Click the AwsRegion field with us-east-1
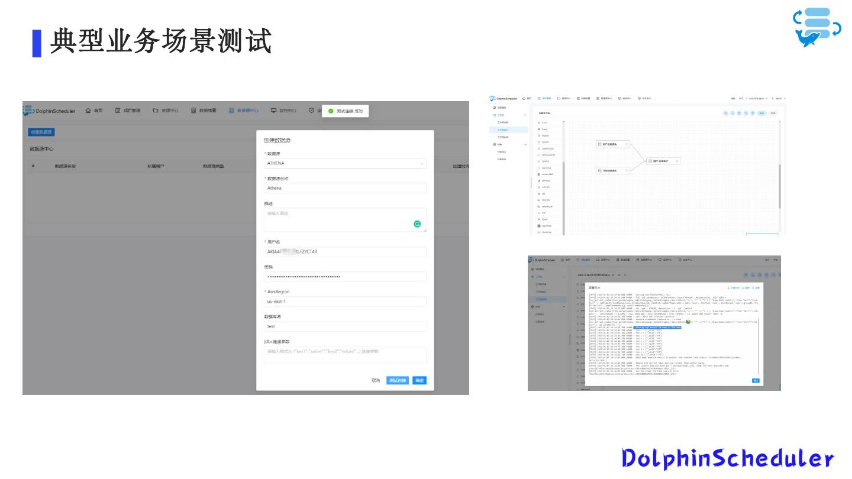The image size is (852, 479). pyautogui.click(x=345, y=302)
